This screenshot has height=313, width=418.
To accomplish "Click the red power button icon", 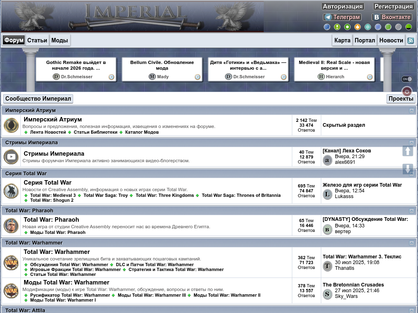I will pyautogui.click(x=407, y=92).
